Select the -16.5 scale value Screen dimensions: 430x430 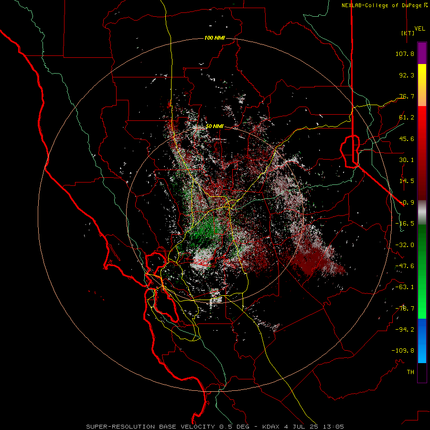pos(405,224)
